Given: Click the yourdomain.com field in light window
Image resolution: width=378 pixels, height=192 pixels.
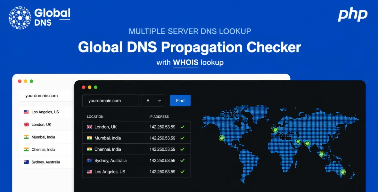Looking at the screenshot, I should point(47,96).
